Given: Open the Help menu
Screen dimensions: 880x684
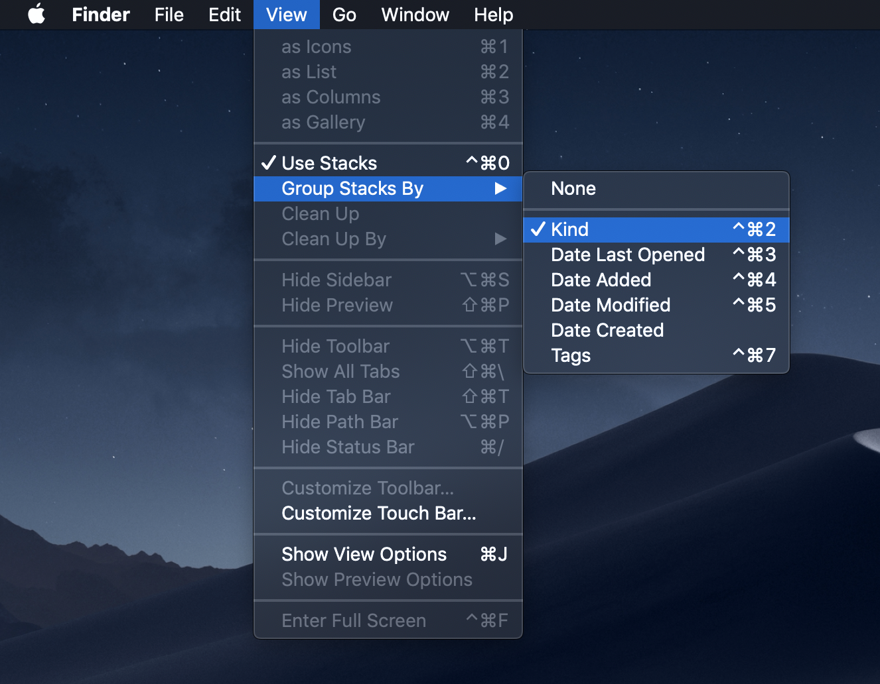Looking at the screenshot, I should (x=493, y=15).
